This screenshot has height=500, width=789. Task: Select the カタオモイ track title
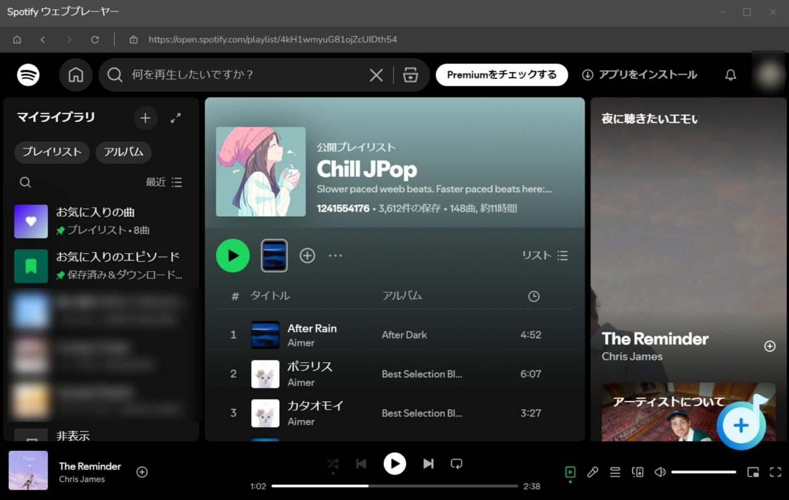tap(315, 406)
